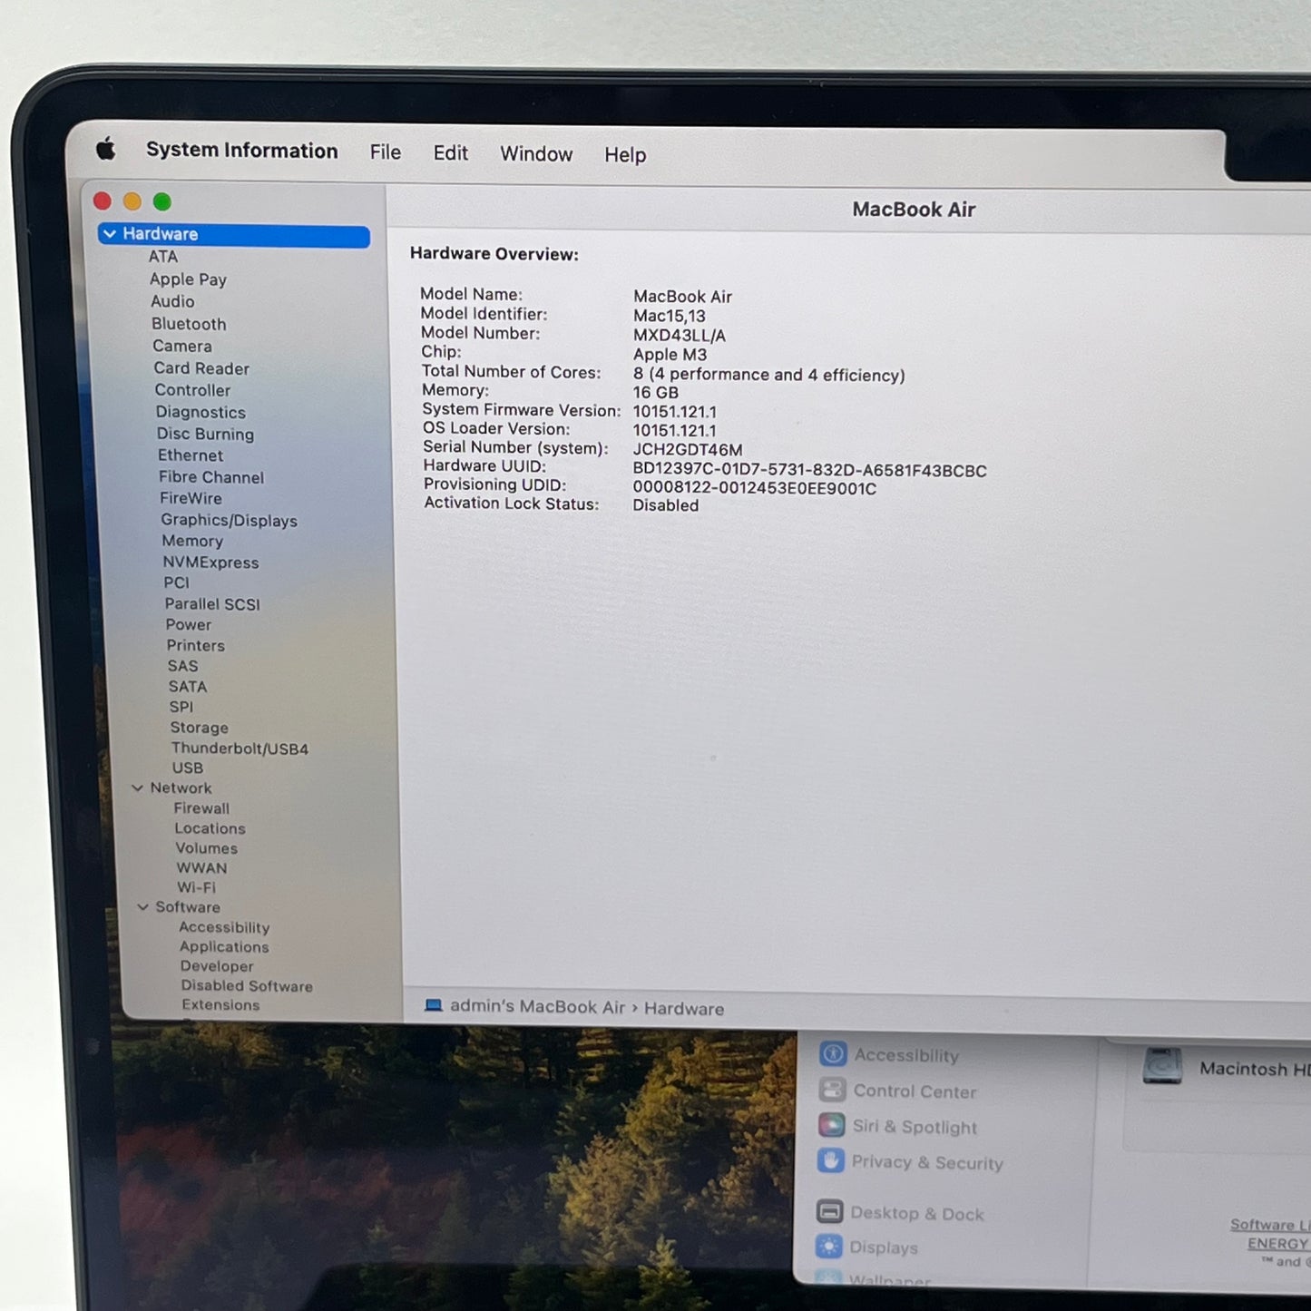The width and height of the screenshot is (1311, 1311).
Task: Select SAS in the sidebar
Action: 182,666
